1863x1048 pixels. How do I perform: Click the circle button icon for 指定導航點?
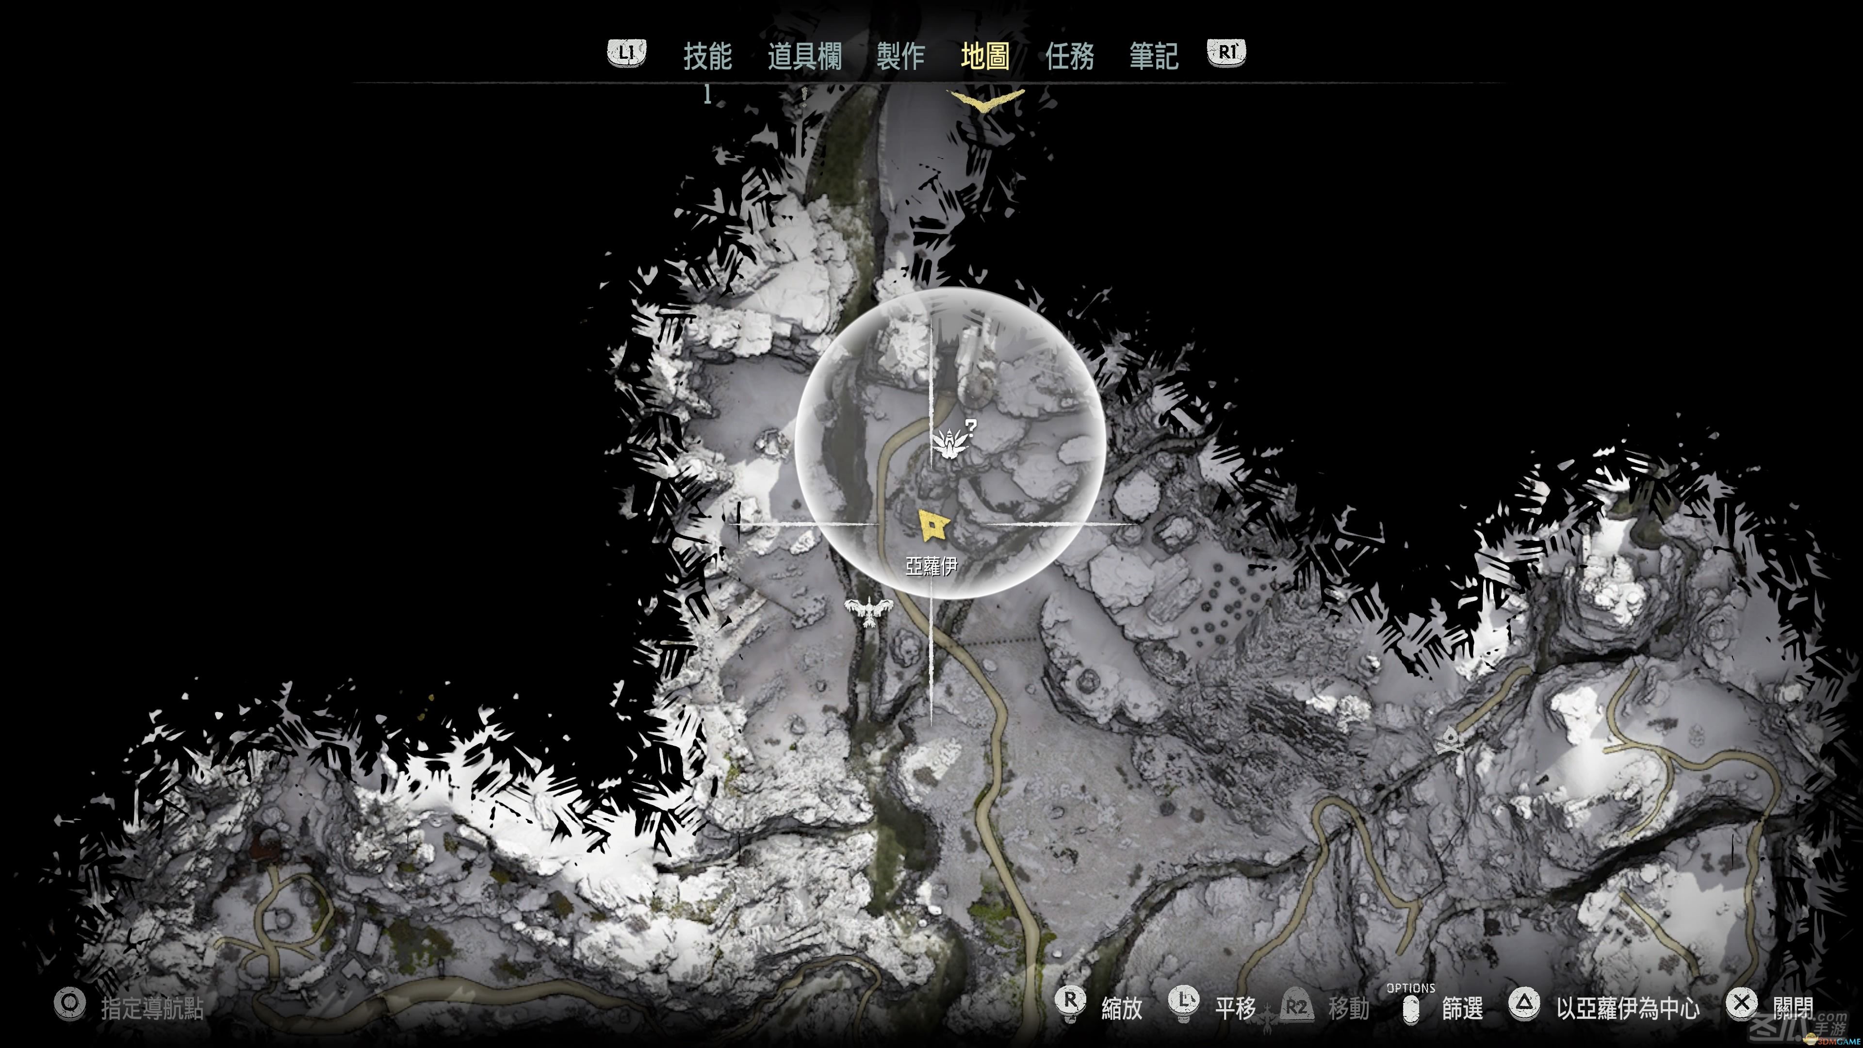click(69, 1005)
